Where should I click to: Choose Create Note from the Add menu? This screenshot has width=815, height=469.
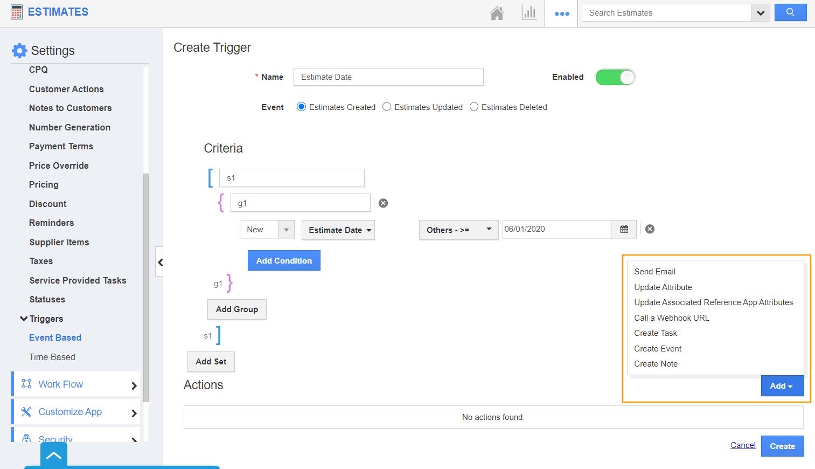(656, 364)
